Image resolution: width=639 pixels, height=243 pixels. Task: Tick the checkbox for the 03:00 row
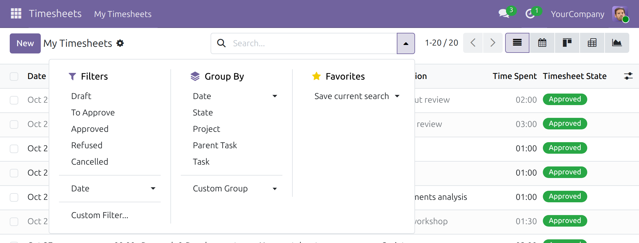(x=14, y=124)
